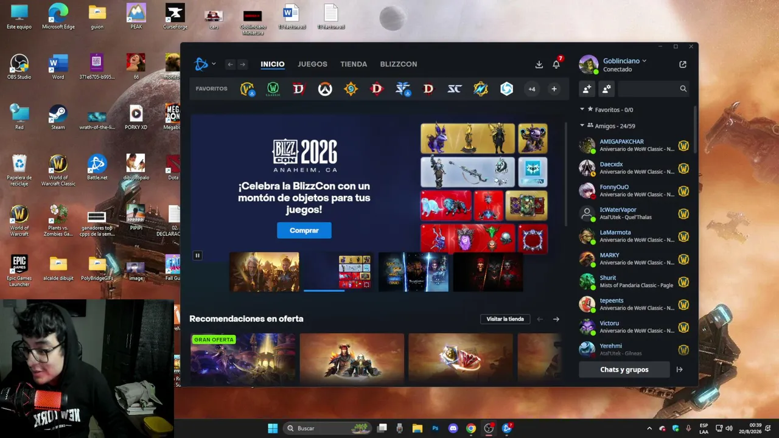Add a favorite game with the plus button
Screen dimensions: 779x438
[554, 89]
